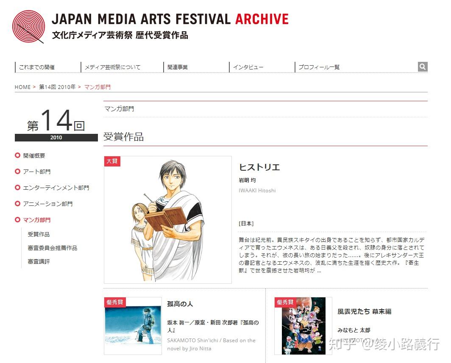Click author name 岩明 均
This screenshot has height=363, width=451.
click(x=247, y=180)
